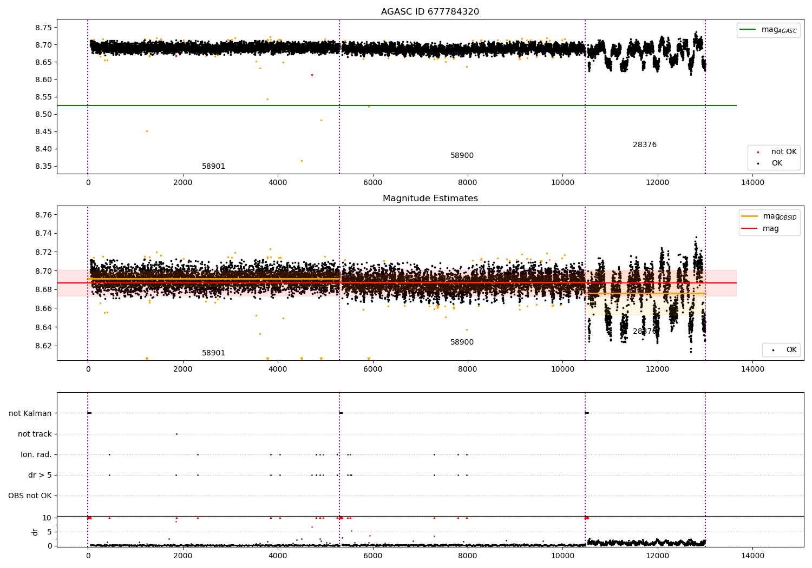The height and width of the screenshot is (568, 812).
Task: Click the 'AGASC ID 677784320' plot title
Action: pyautogui.click(x=430, y=12)
